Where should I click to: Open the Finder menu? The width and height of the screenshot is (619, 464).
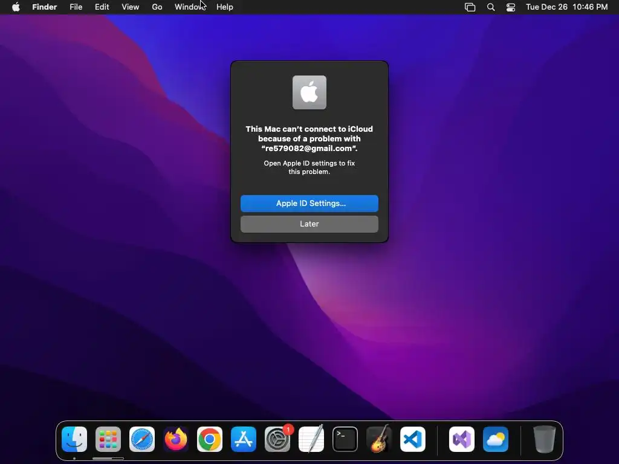(45, 7)
